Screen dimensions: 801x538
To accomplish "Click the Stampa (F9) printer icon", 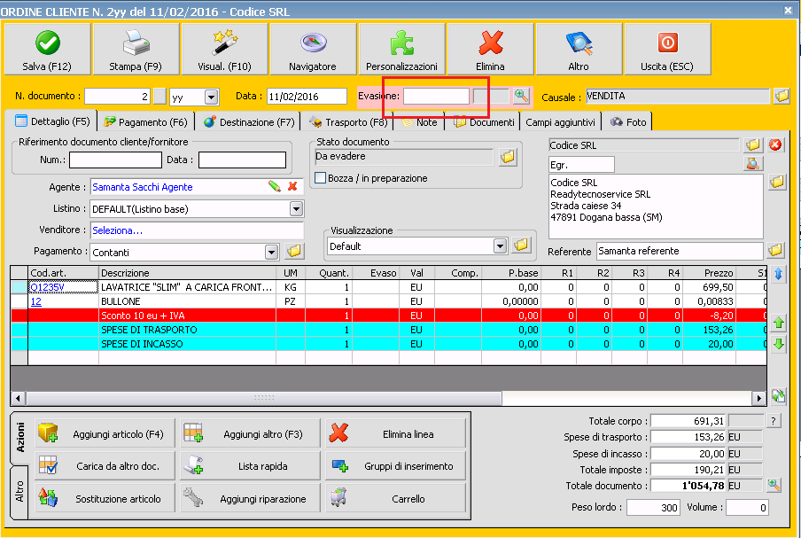I will point(136,43).
